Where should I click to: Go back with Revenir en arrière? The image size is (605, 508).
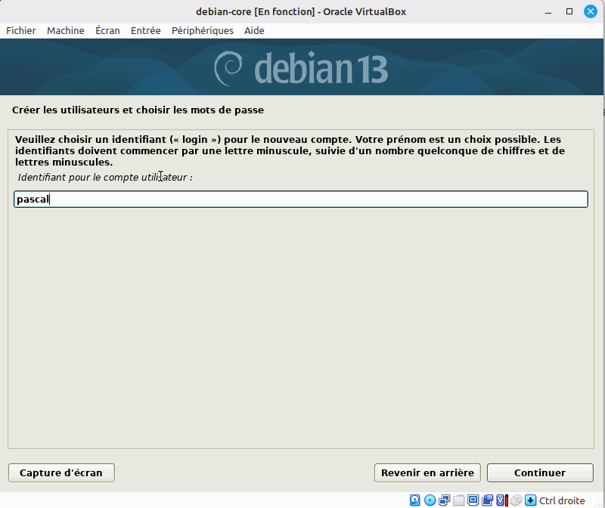coord(427,472)
